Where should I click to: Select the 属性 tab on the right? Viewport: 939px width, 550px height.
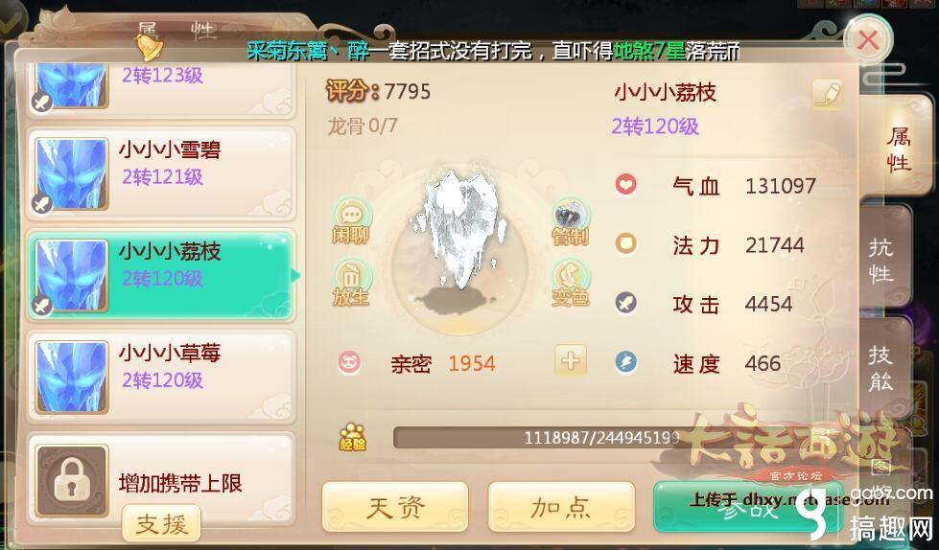click(x=898, y=149)
